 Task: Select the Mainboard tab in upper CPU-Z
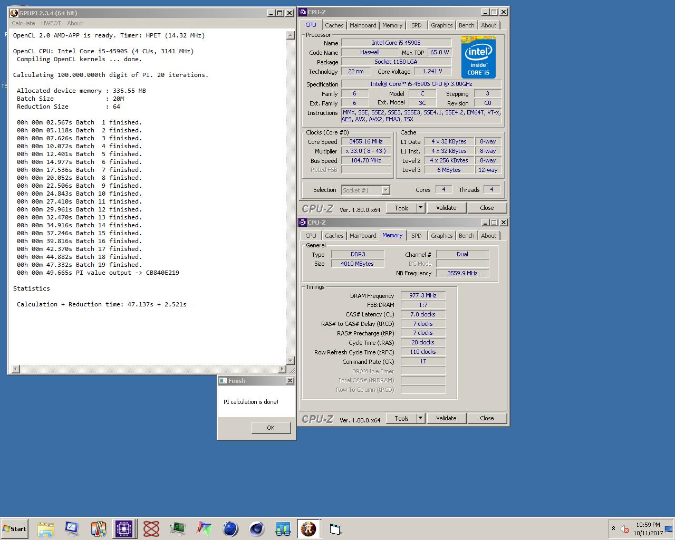[363, 25]
